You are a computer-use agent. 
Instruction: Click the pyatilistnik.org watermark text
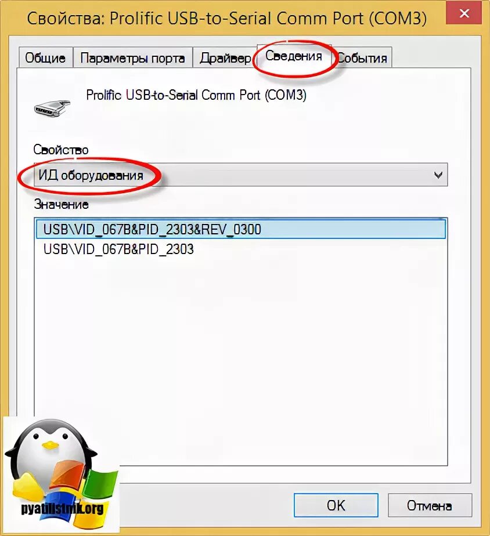click(x=62, y=509)
